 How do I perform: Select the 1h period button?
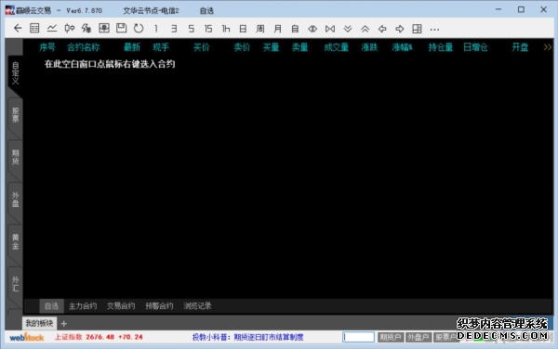coord(226,29)
